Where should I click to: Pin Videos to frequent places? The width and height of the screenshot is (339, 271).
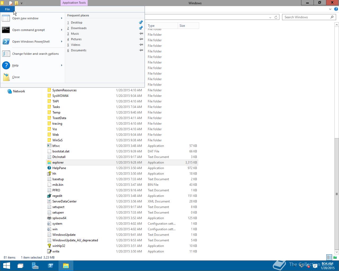coord(141,45)
